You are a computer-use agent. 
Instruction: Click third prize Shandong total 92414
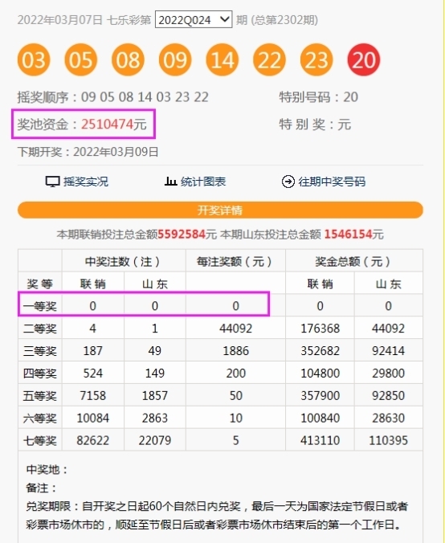tap(388, 351)
